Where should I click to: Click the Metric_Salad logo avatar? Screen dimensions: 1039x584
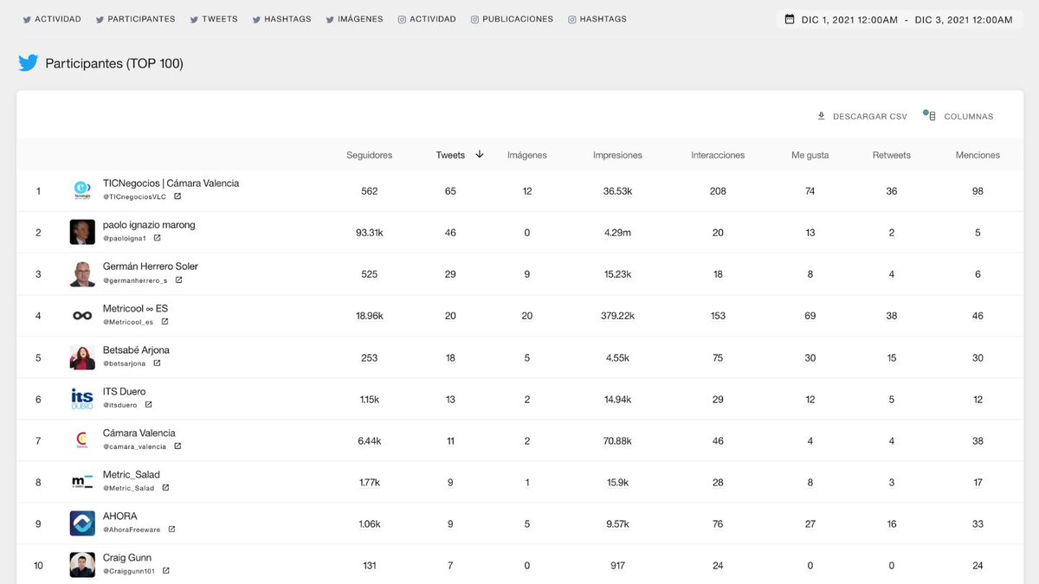(82, 482)
